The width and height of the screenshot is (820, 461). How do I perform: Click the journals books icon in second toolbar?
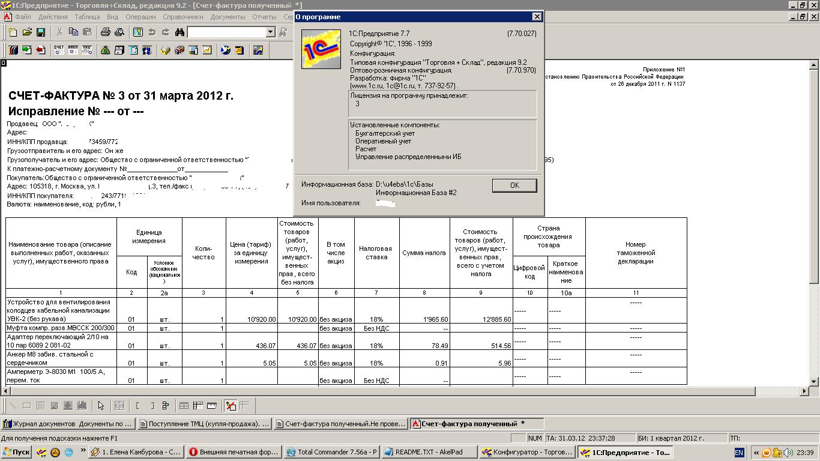coord(13,50)
